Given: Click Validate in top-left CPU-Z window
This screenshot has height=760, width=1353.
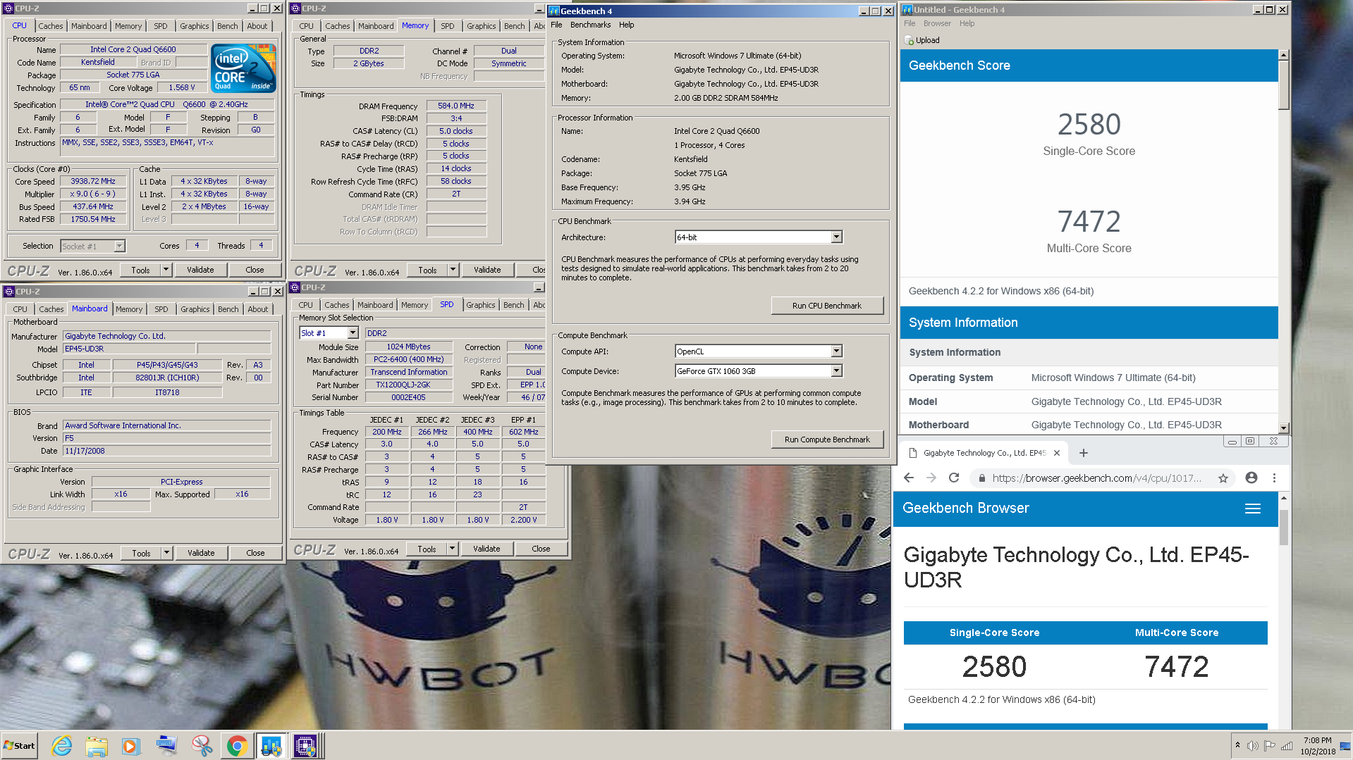Looking at the screenshot, I should 200,270.
